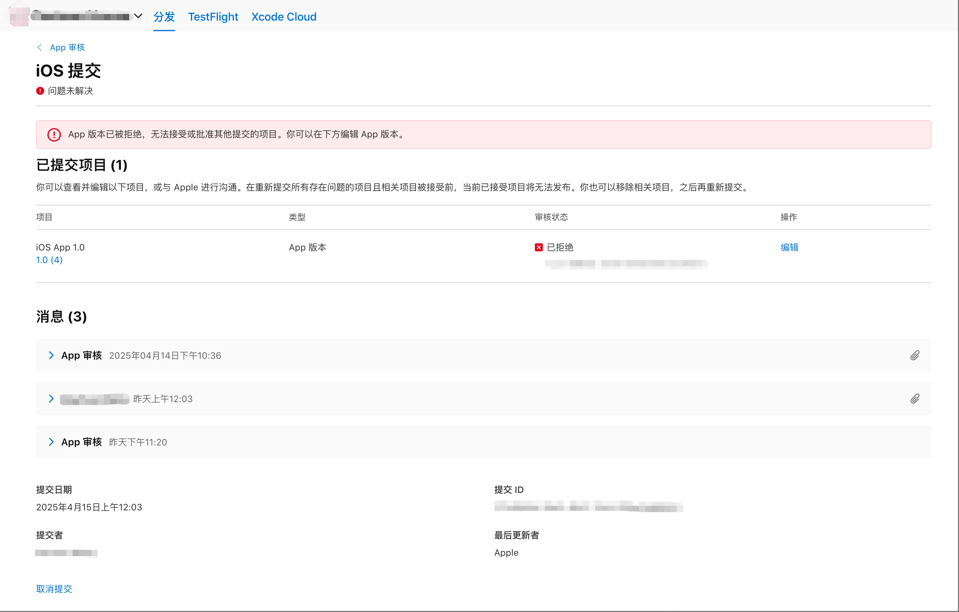Screen dimensions: 959x612
Task: Expand the App 审核 message from 下午10:36
Action: pyautogui.click(x=51, y=355)
